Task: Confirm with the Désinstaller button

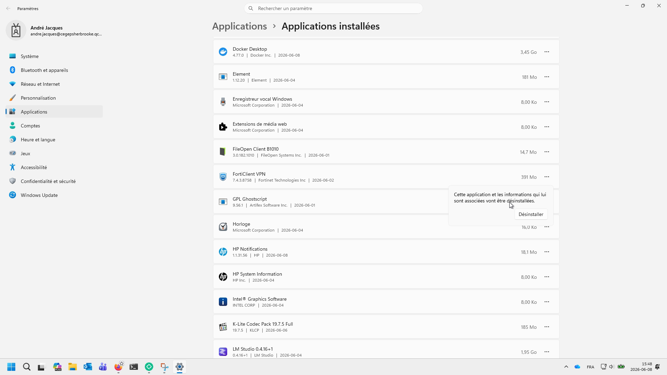Action: 531,214
